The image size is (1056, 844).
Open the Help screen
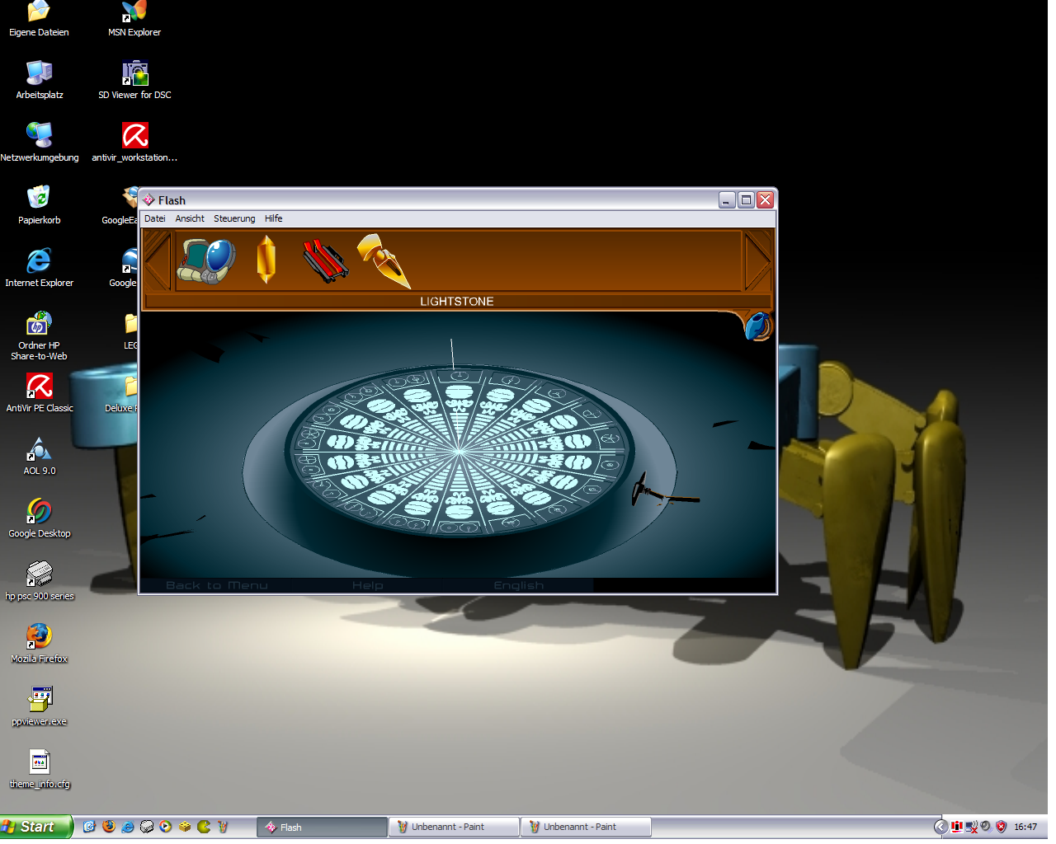pos(368,585)
